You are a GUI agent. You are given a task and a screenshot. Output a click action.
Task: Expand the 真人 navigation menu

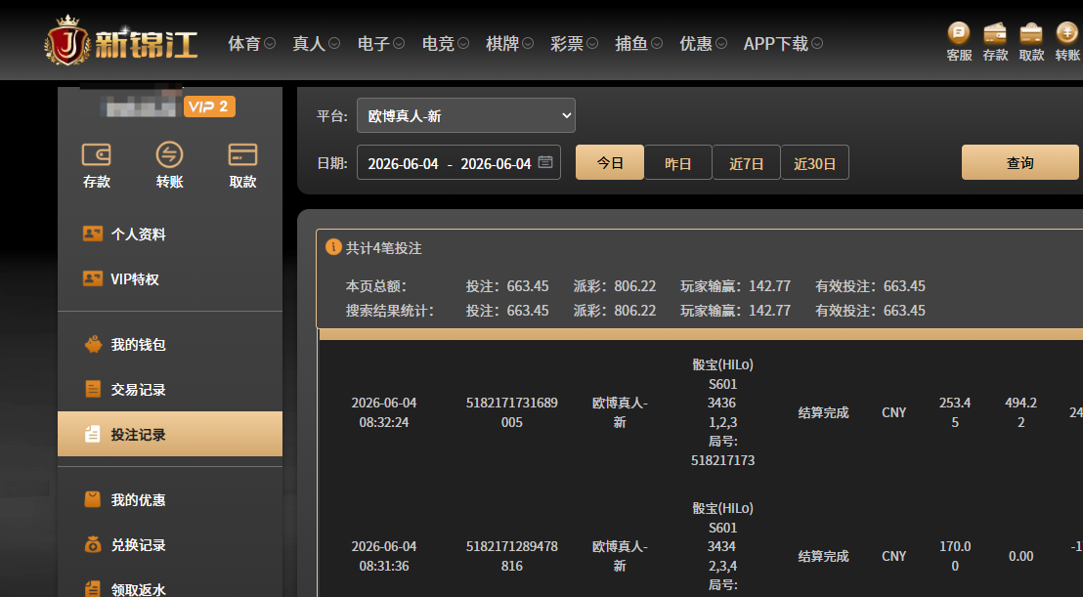coord(316,44)
